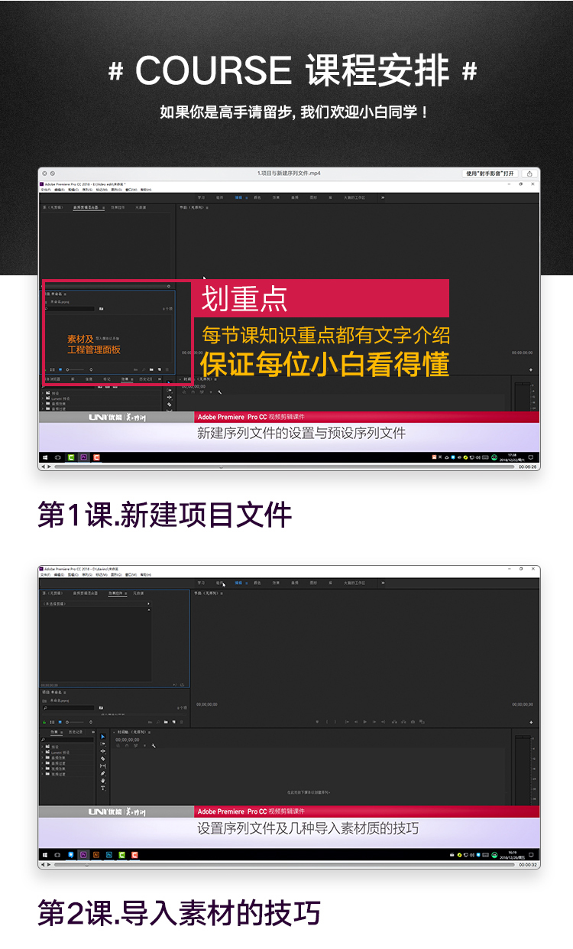Click lesson 2 timeline timecode 00;00;00;00
The height and width of the screenshot is (949, 573).
128,740
